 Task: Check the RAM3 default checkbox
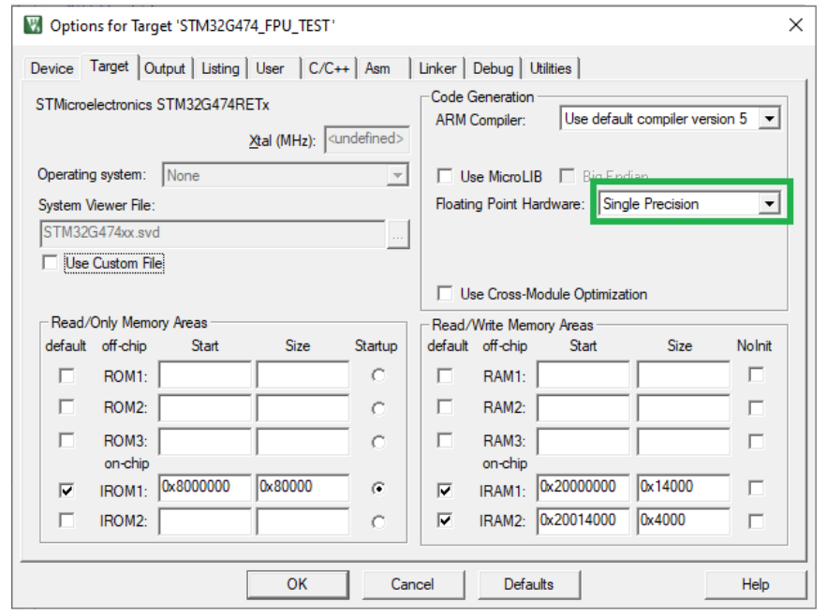tap(445, 440)
